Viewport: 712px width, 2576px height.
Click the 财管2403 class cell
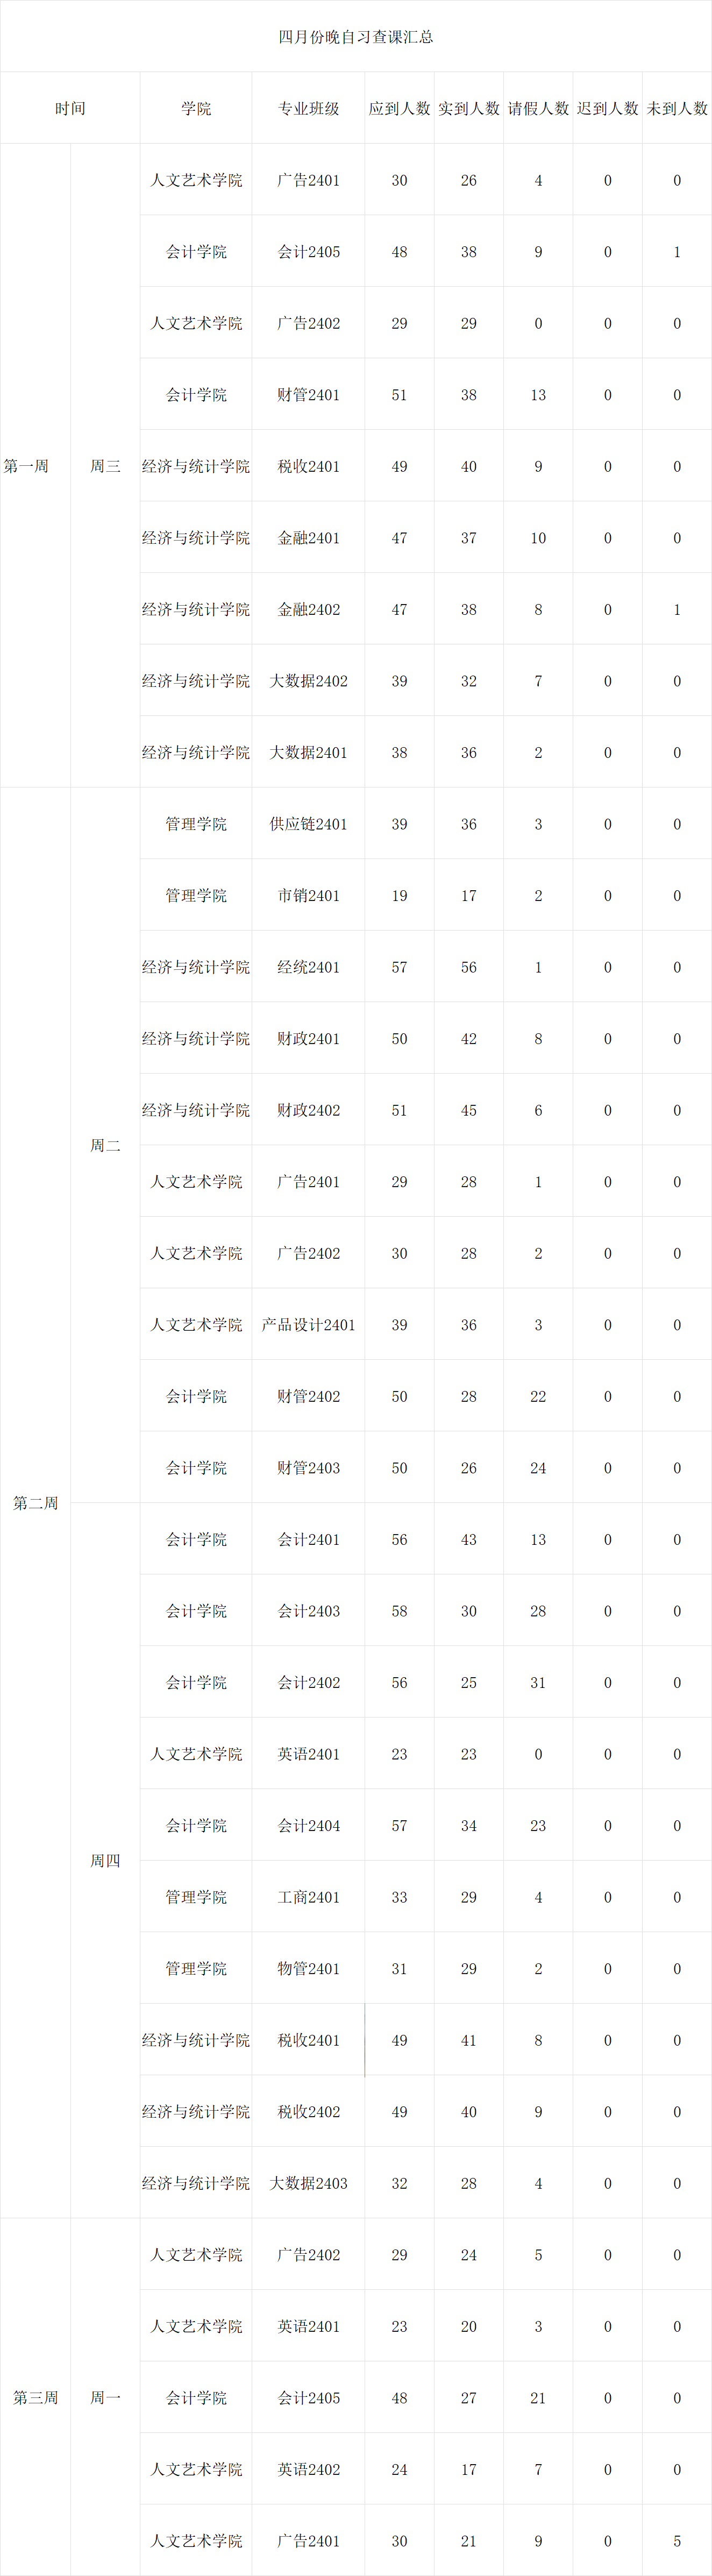309,1468
